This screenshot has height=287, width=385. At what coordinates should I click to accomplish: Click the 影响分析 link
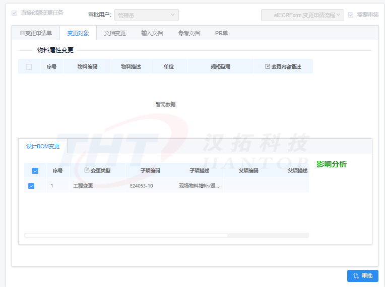pyautogui.click(x=331, y=164)
